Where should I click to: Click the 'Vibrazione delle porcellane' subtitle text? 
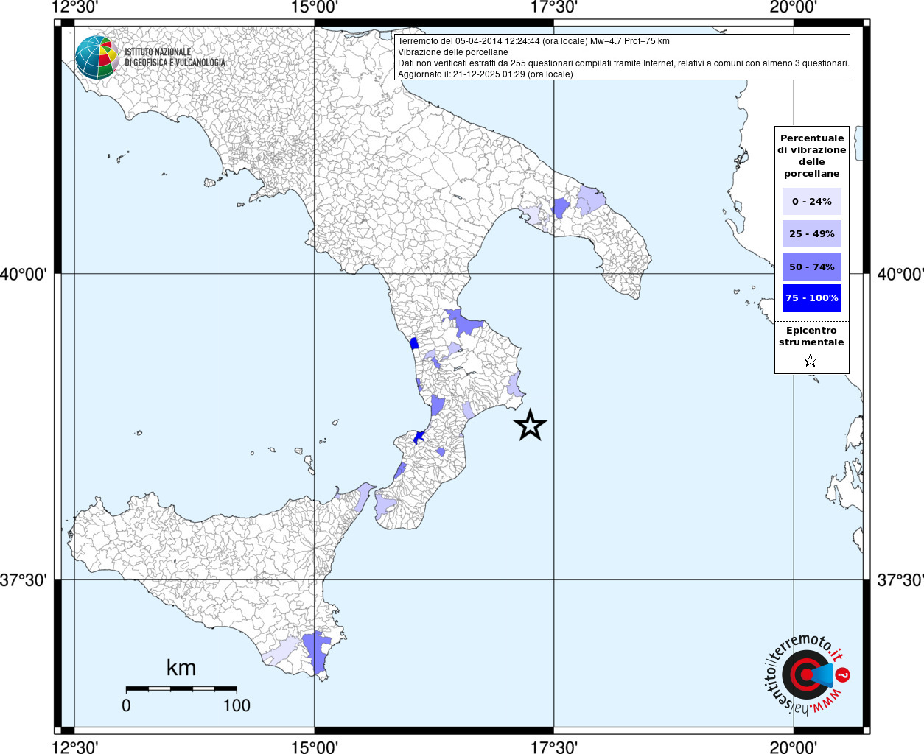(x=453, y=52)
